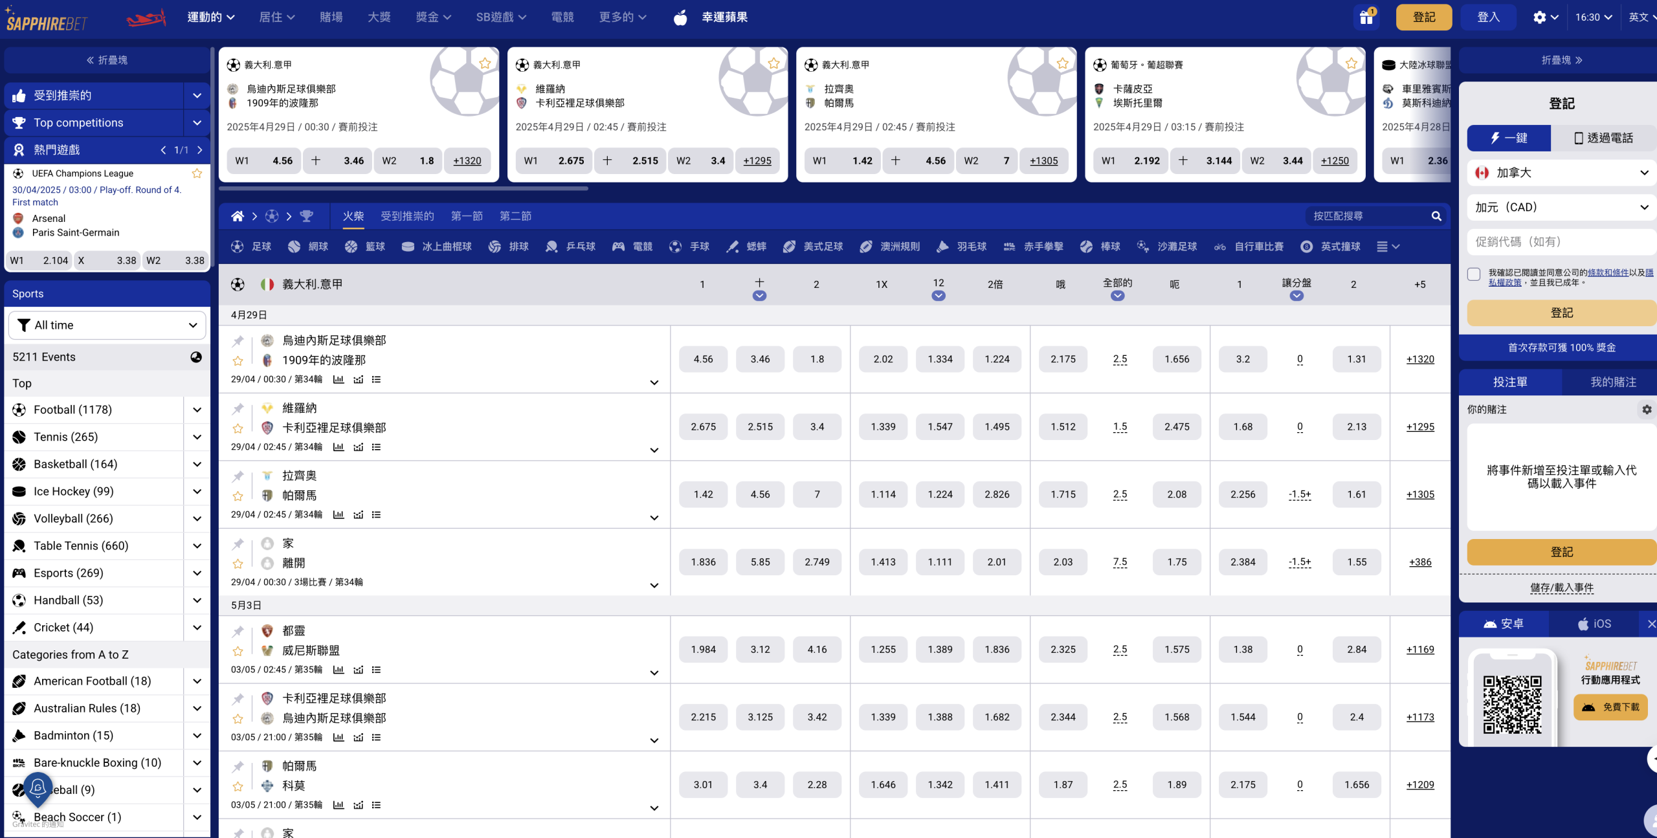The width and height of the screenshot is (1657, 838).
Task: Click the trophy breadcrumb icon
Action: pyautogui.click(x=306, y=216)
